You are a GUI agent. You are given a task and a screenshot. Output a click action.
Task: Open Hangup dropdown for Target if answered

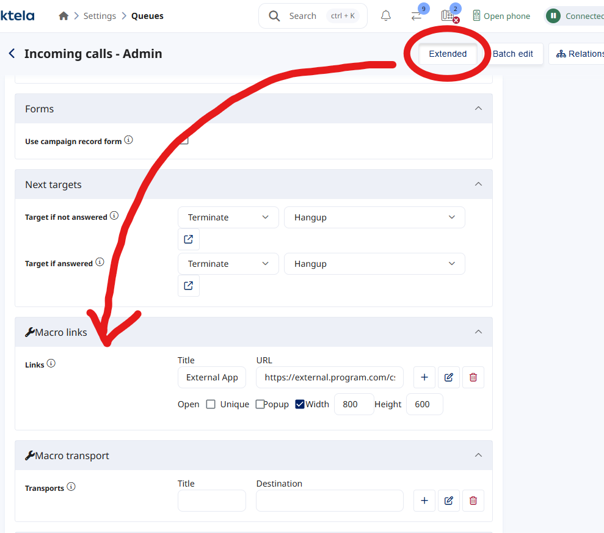pyautogui.click(x=374, y=264)
